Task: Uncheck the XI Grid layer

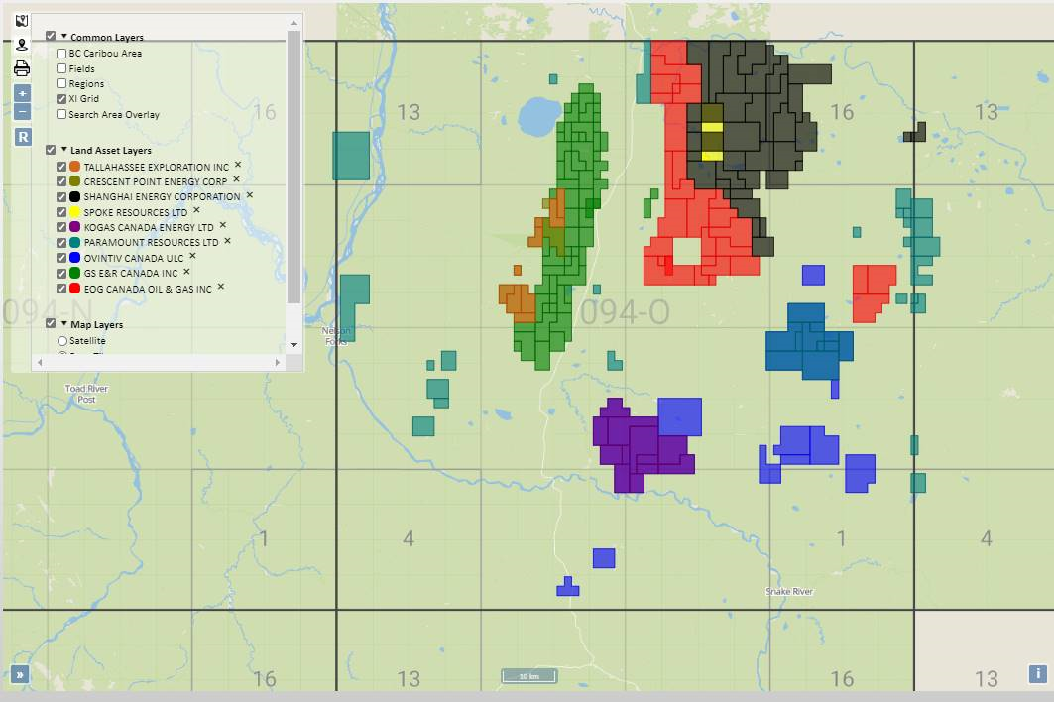Action: click(62, 99)
